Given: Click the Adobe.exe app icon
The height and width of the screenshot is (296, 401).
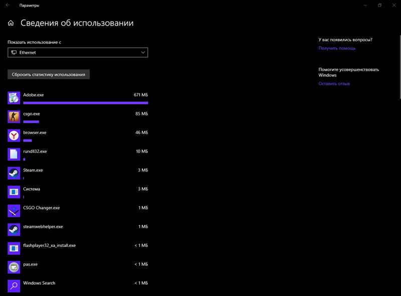Looking at the screenshot, I should tap(14, 98).
